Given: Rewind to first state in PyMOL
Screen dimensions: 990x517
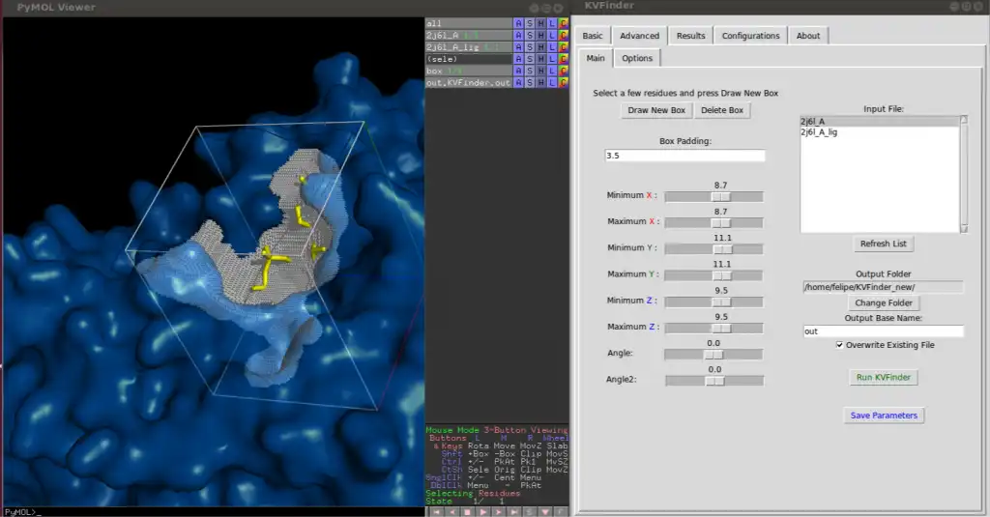Looking at the screenshot, I should [x=436, y=512].
